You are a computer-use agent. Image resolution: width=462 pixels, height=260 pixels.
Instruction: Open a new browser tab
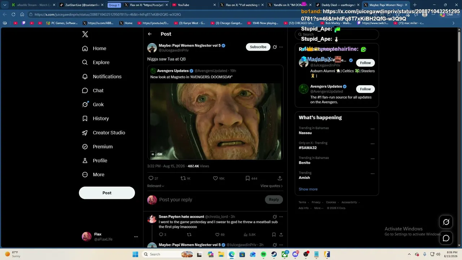415,5
